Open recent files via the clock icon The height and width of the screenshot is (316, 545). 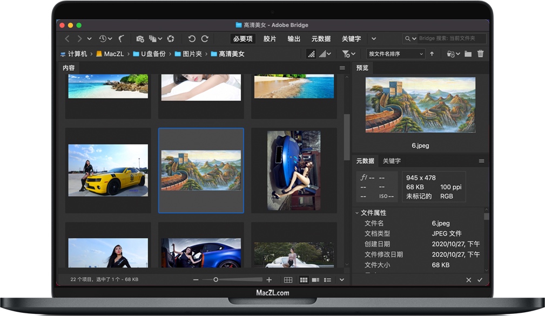[x=103, y=38]
